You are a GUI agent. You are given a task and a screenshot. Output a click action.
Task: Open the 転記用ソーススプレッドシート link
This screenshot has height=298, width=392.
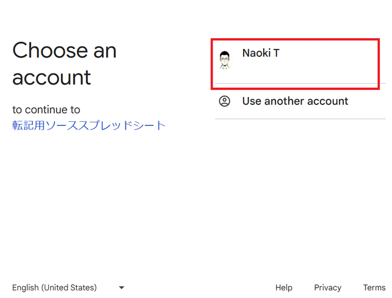89,125
